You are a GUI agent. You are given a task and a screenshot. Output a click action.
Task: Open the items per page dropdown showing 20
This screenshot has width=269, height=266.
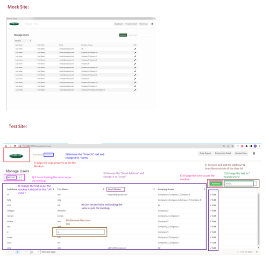pyautogui.click(x=35, y=252)
